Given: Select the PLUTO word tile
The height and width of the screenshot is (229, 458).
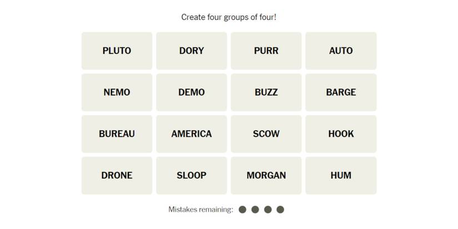Looking at the screenshot, I should (117, 50).
